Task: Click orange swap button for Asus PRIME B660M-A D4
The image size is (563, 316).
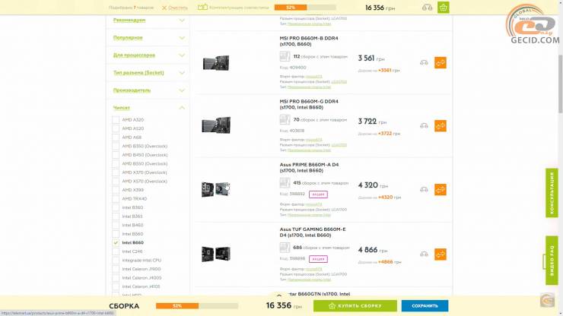Action: click(x=441, y=190)
